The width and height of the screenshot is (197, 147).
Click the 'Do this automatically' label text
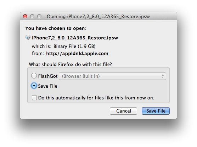[96, 98]
